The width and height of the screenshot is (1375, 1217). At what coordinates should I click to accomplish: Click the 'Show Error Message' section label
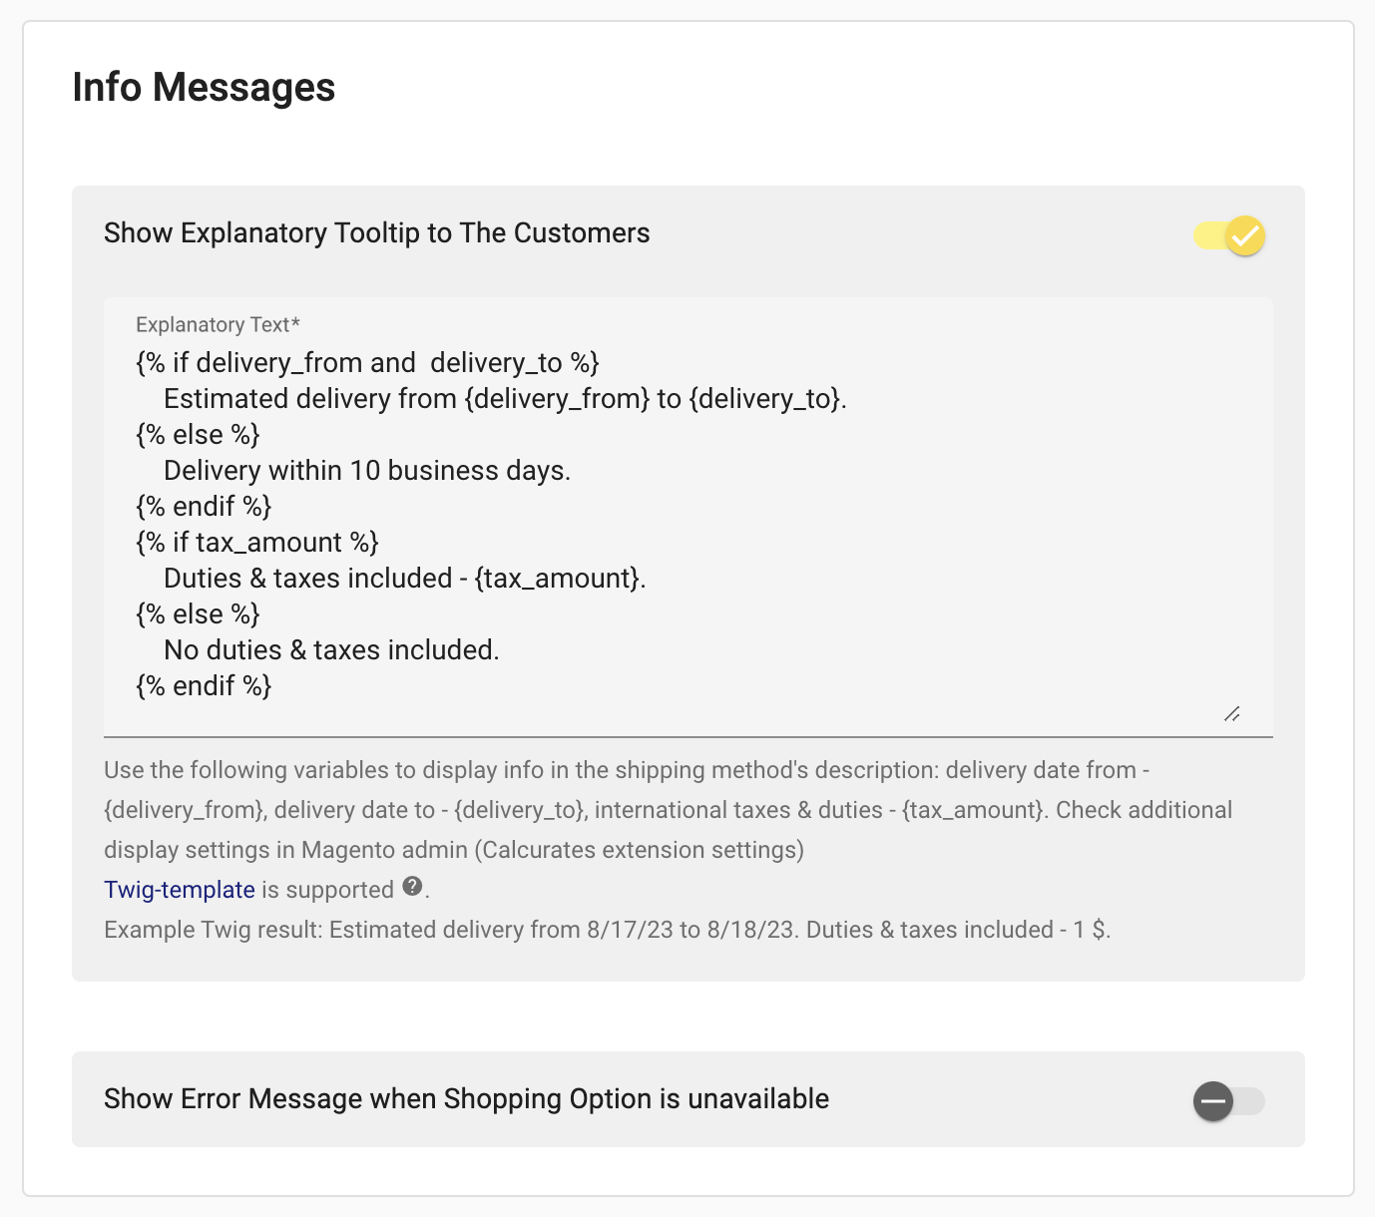pos(467,1099)
